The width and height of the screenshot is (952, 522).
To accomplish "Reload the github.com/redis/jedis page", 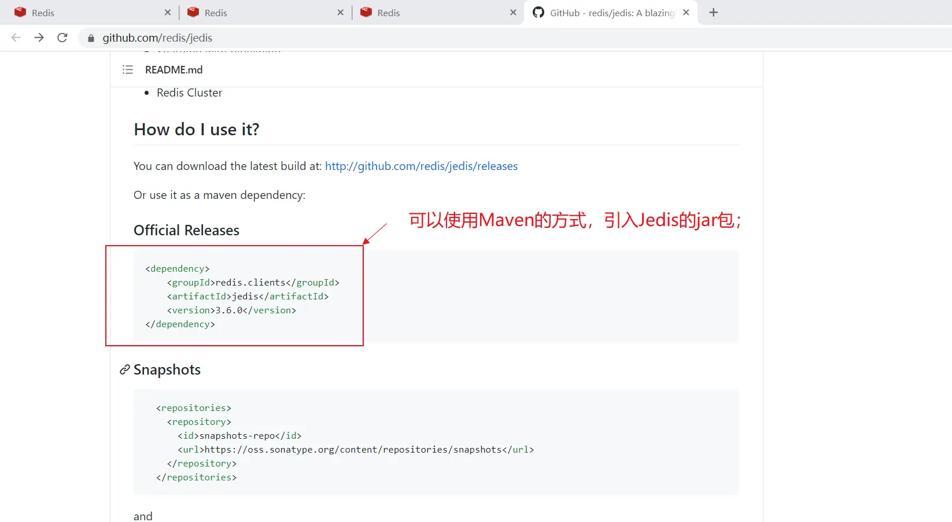I will (x=62, y=38).
